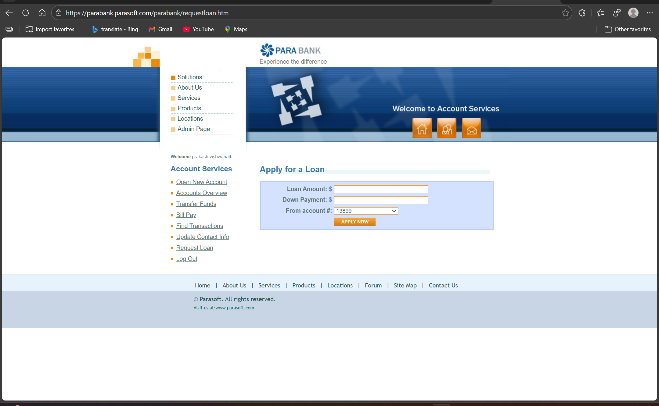Click inside the Loan Amount field

[x=380, y=189]
